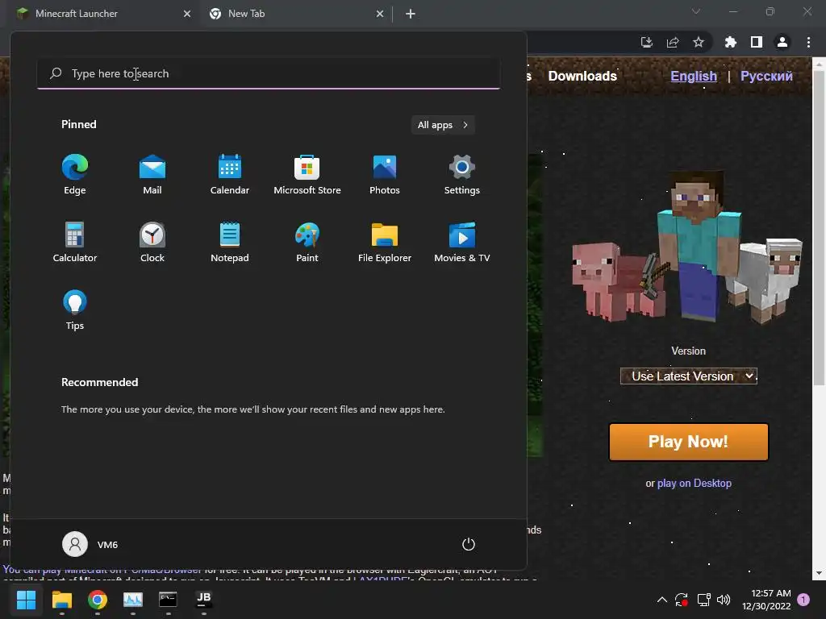Click the page vertical scrollbar
826x619 pixels.
click(x=820, y=226)
